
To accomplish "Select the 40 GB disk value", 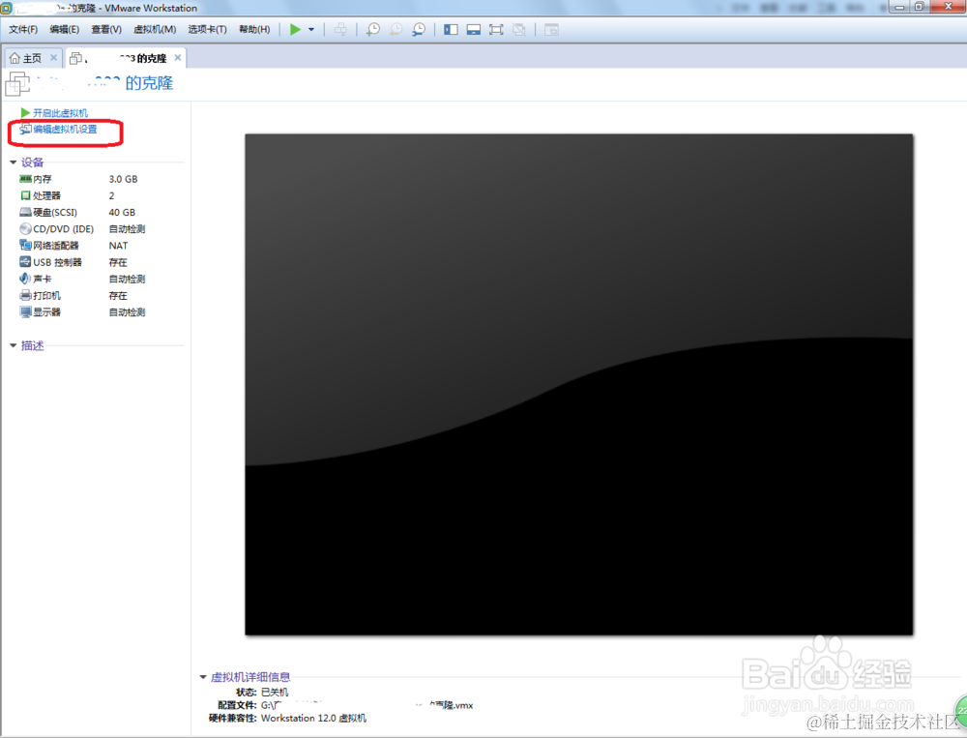I will [122, 212].
